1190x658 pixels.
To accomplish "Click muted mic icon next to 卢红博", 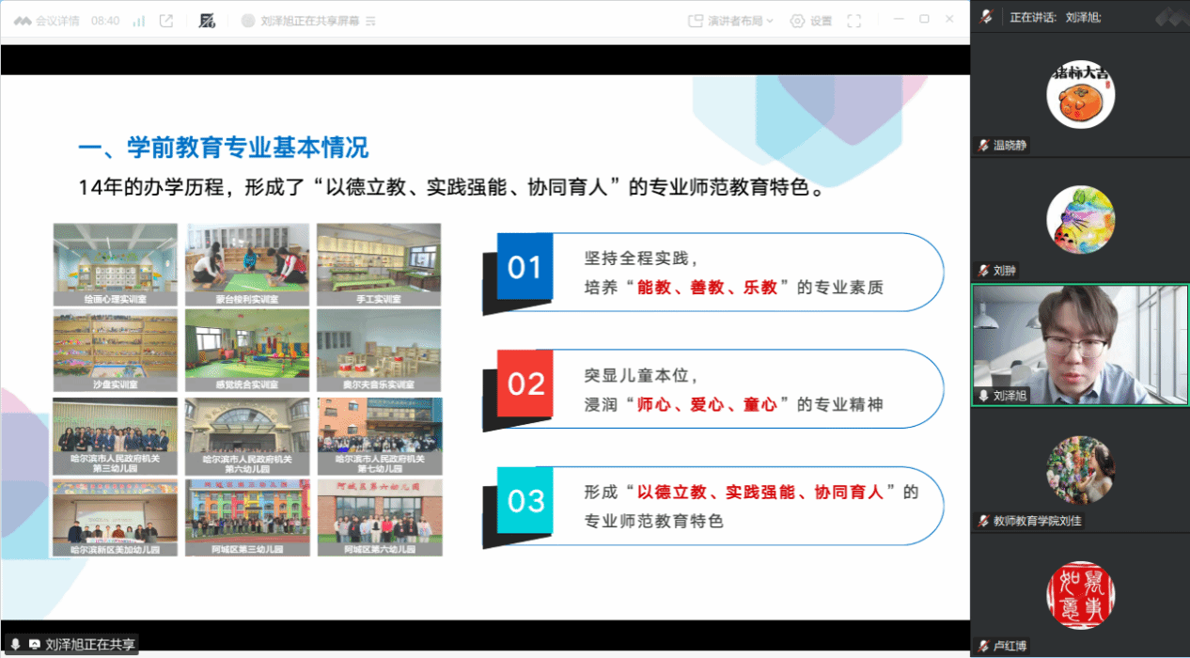I will [x=984, y=646].
